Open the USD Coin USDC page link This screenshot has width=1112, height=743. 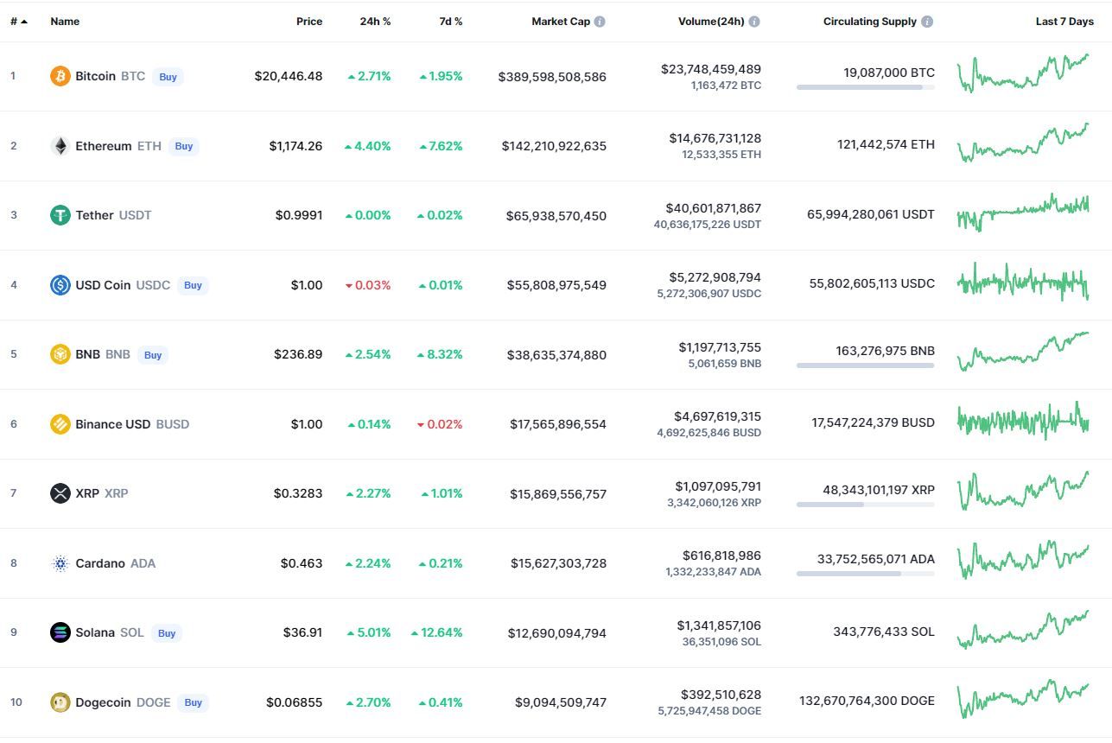tap(123, 285)
